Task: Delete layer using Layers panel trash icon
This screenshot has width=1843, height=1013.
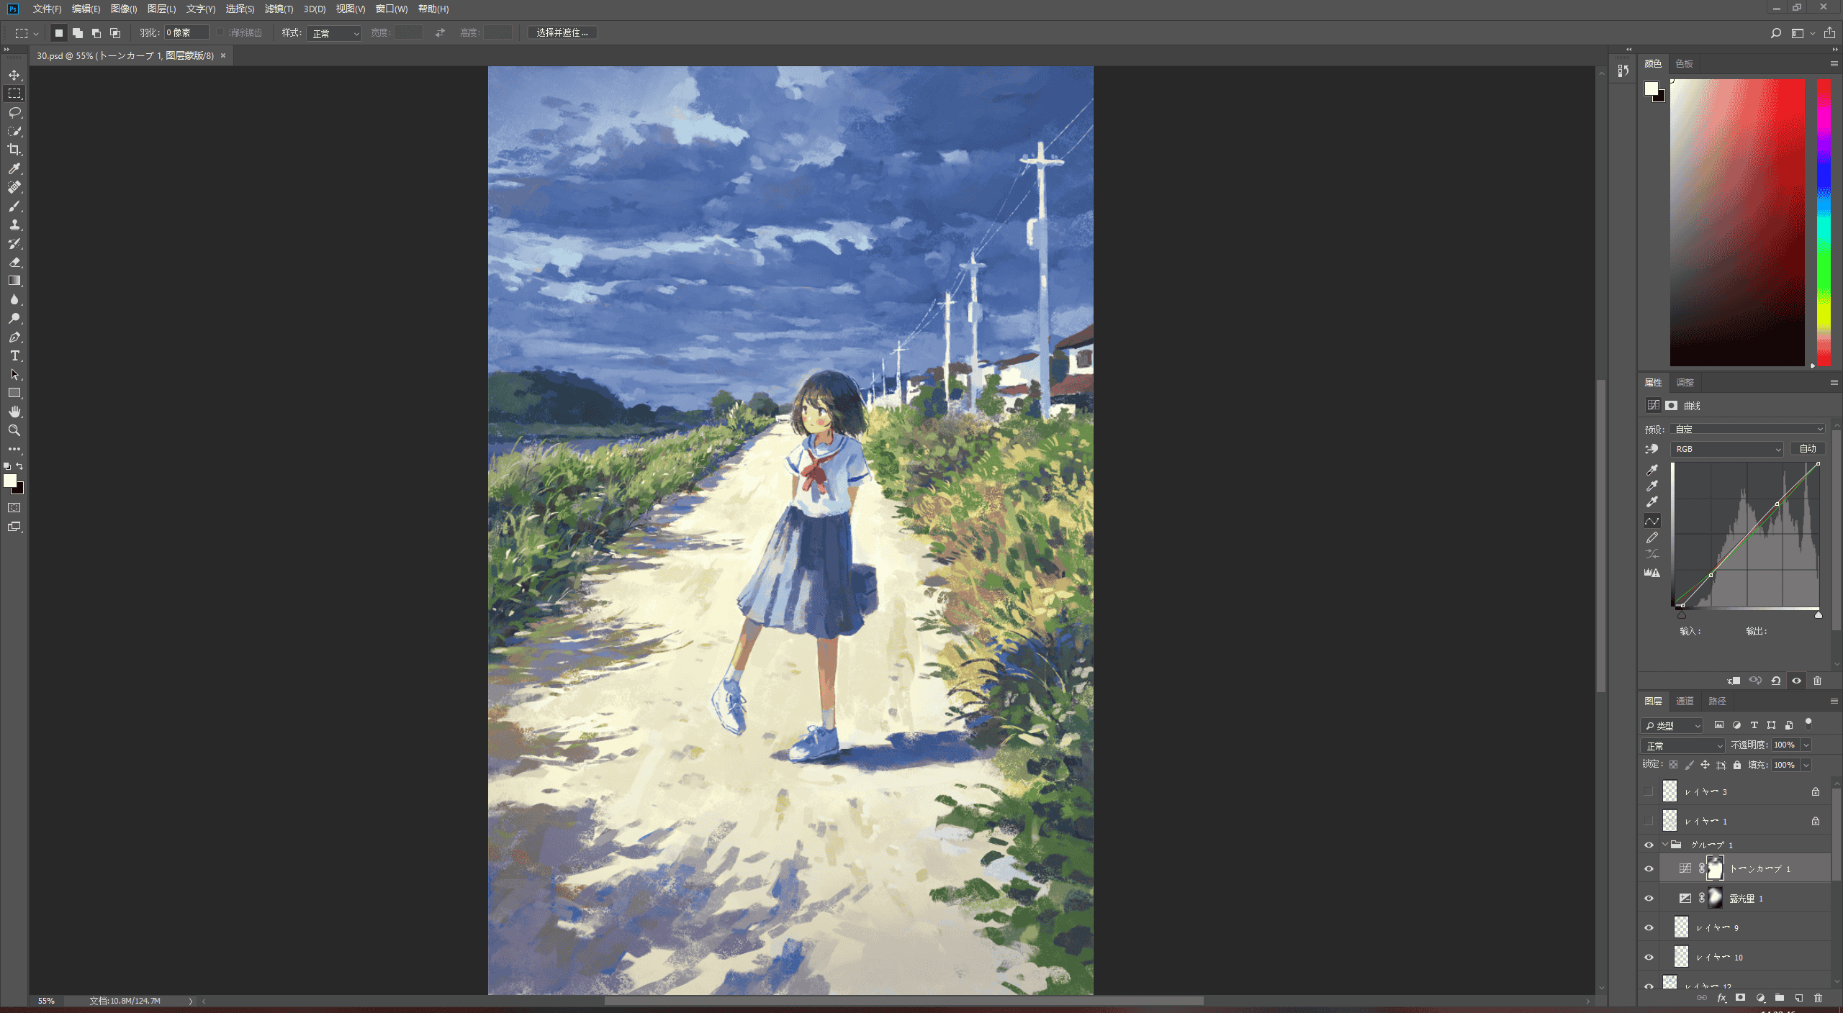Action: pos(1818,998)
